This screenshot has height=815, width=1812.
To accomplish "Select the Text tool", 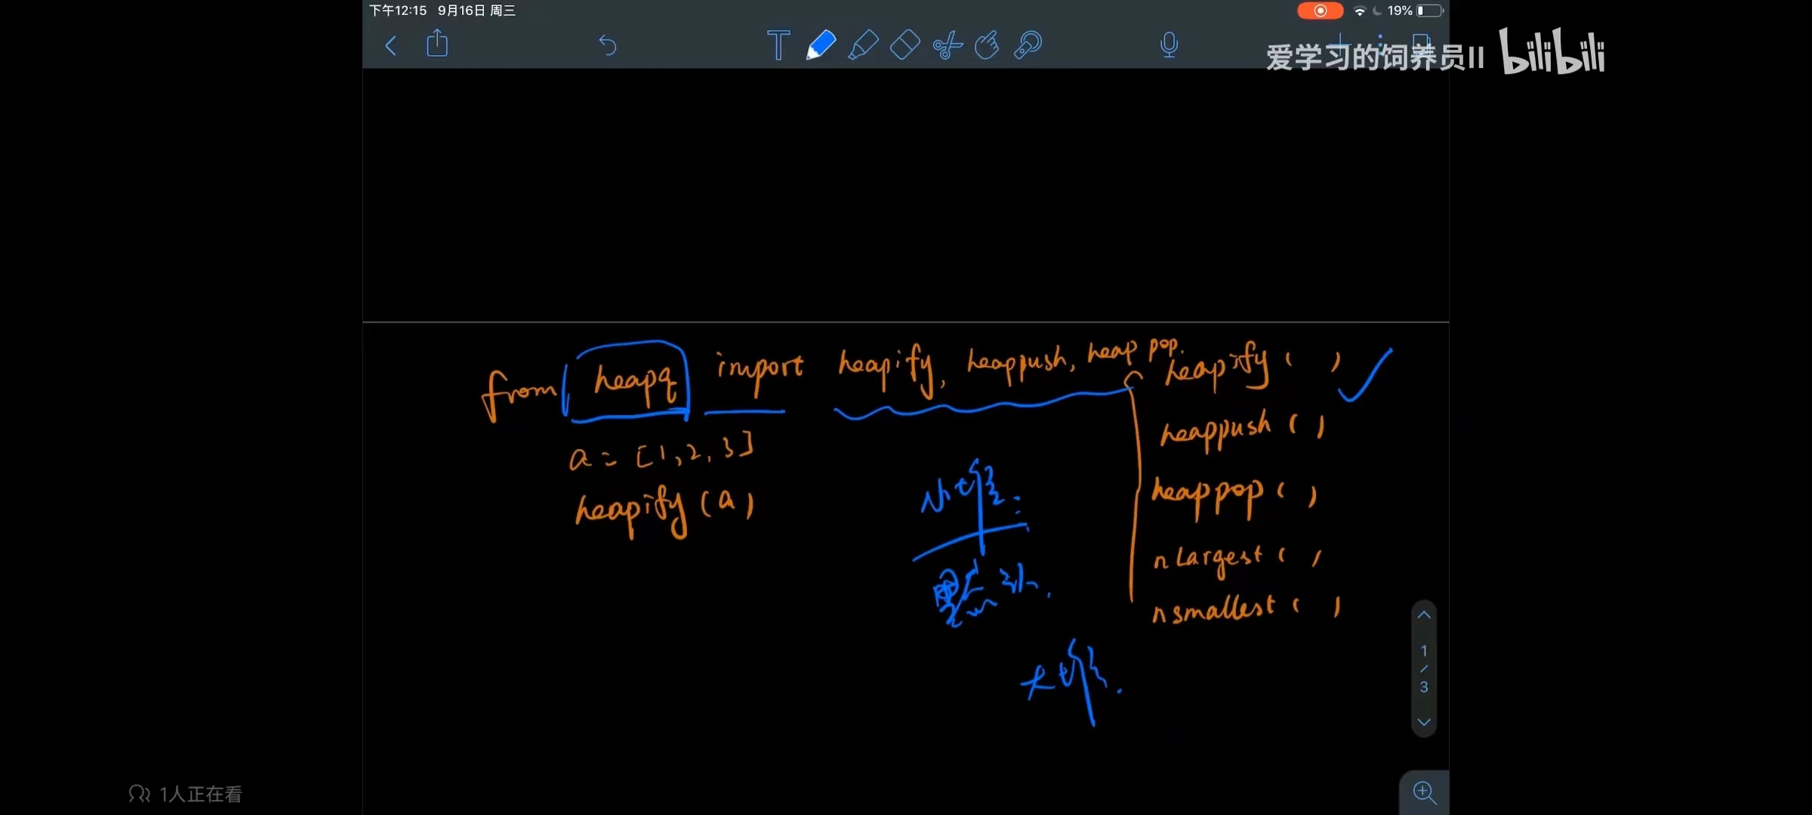I will (x=778, y=45).
